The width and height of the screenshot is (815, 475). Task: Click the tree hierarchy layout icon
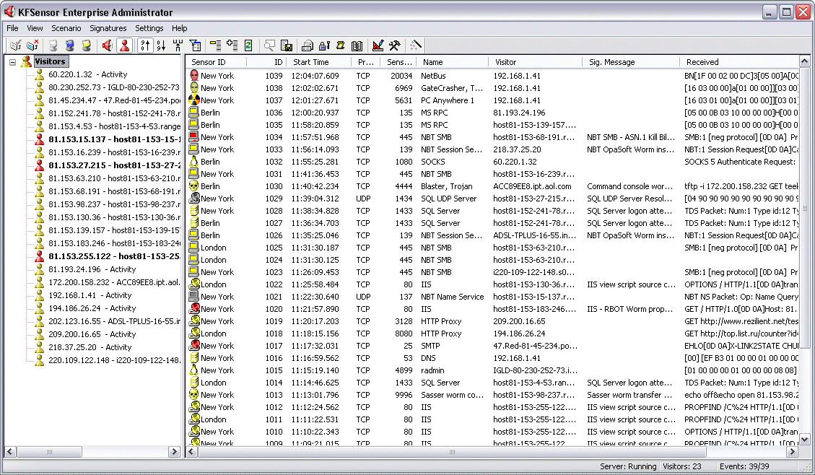click(178, 45)
